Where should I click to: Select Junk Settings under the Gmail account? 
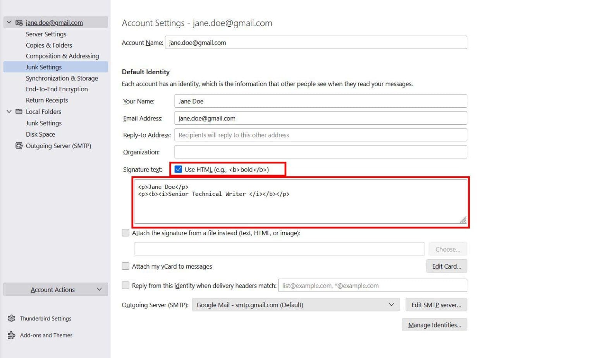tap(44, 67)
